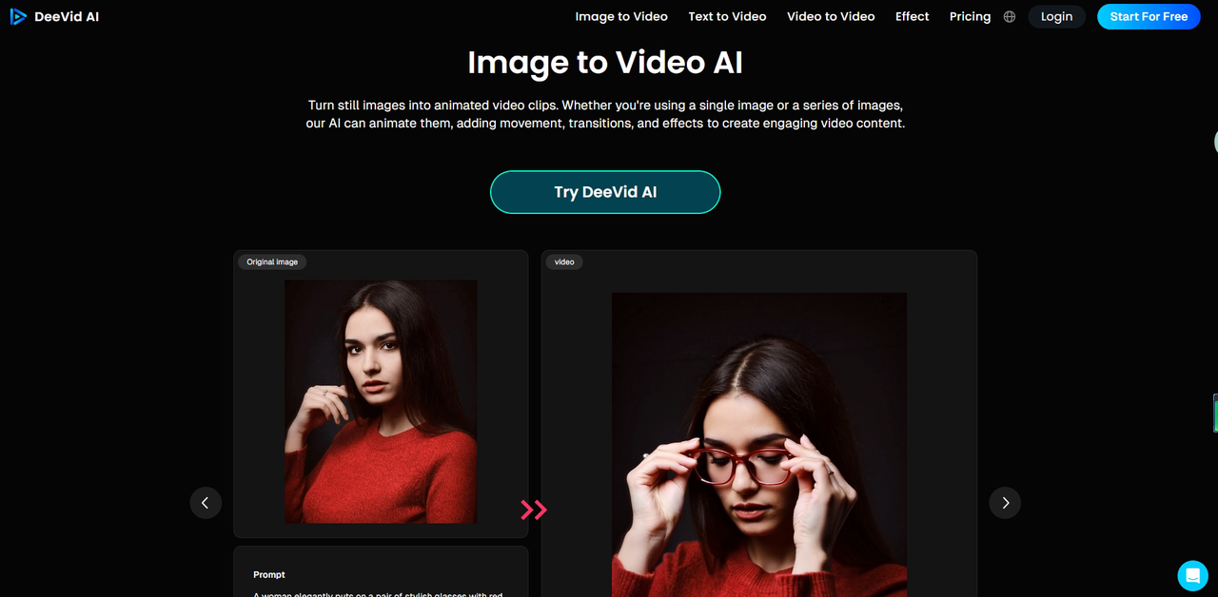Open the Effect menu item
Image resolution: width=1218 pixels, height=597 pixels.
[x=912, y=16]
